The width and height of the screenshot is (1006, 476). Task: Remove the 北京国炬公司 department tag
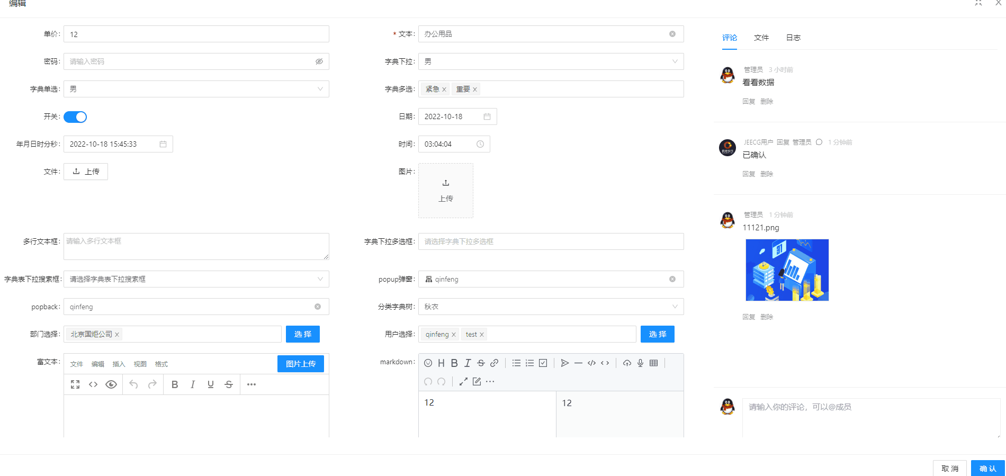coord(117,335)
